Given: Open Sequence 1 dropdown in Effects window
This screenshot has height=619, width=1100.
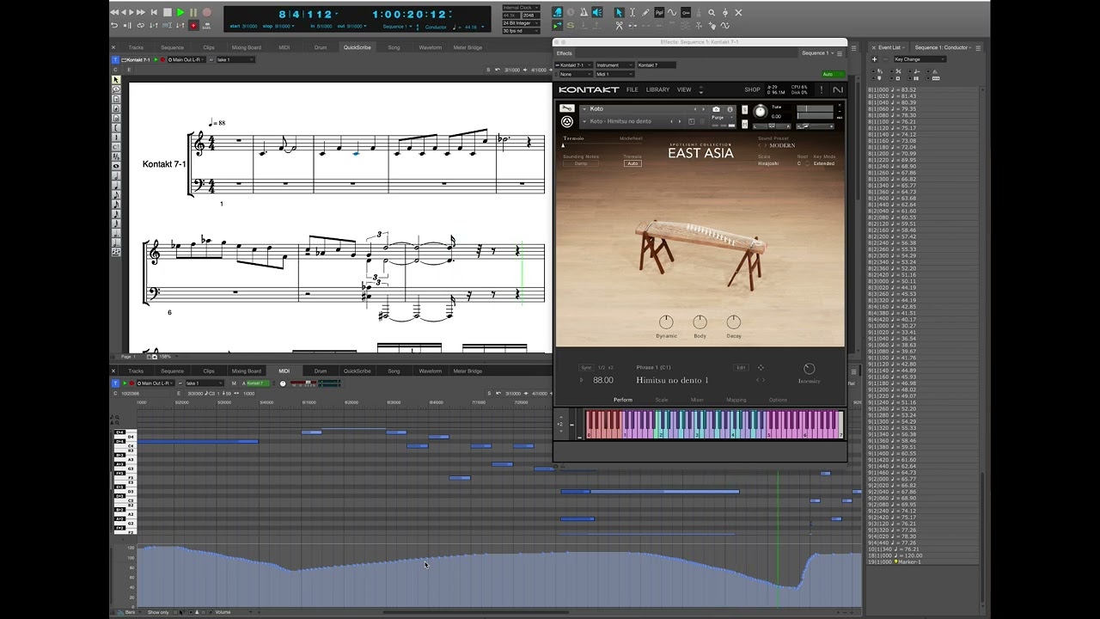Looking at the screenshot, I should tap(817, 53).
